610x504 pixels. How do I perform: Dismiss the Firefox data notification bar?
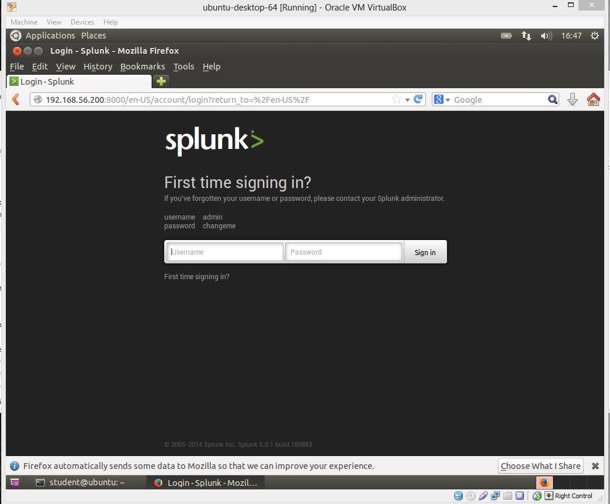coord(595,466)
